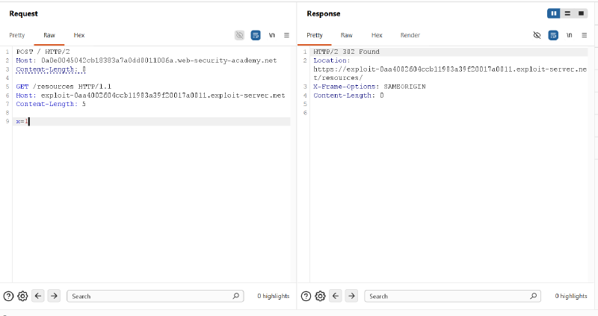Focus the Request search field
The image size is (598, 316).
[155, 296]
